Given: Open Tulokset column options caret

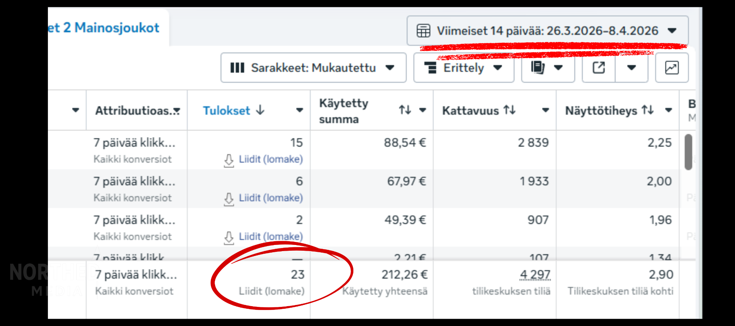Looking at the screenshot, I should 299,110.
